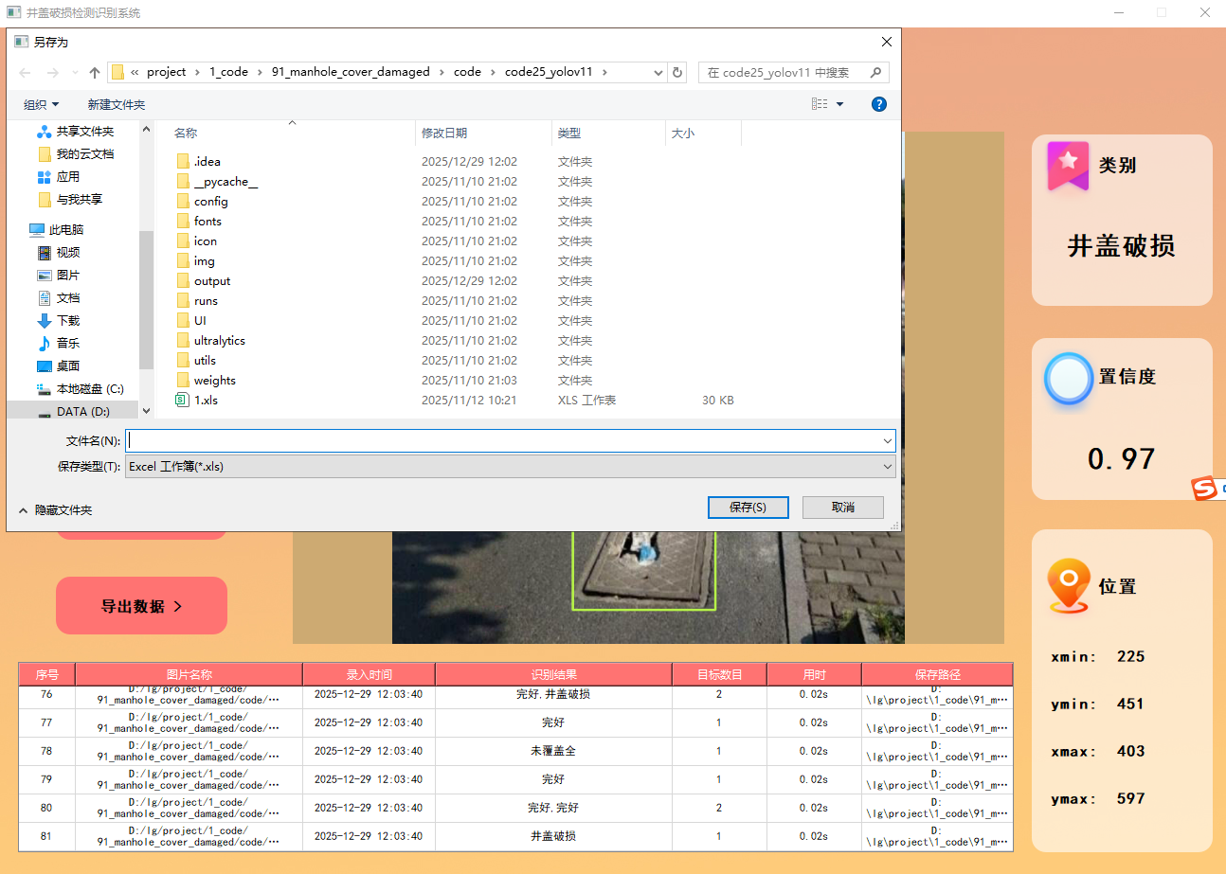Select 图片 folder in the navigation pane

coord(59,275)
